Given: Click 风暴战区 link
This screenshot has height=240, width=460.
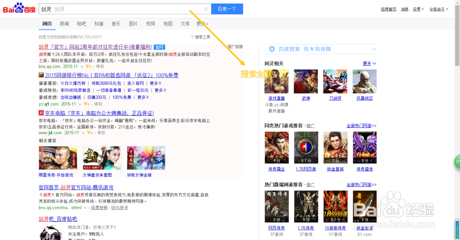Looking at the screenshot, I should (364, 98).
